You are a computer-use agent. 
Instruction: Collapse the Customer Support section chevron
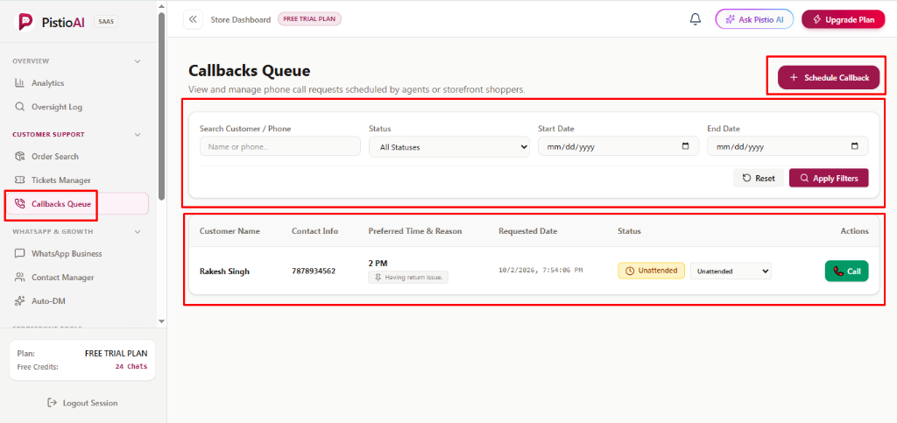[137, 135]
